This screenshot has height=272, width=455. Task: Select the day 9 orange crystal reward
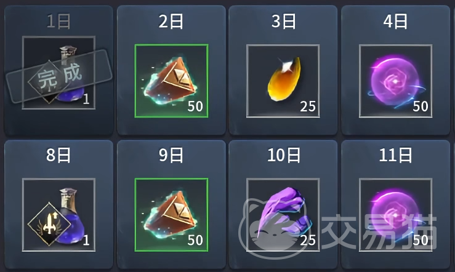coord(171,215)
